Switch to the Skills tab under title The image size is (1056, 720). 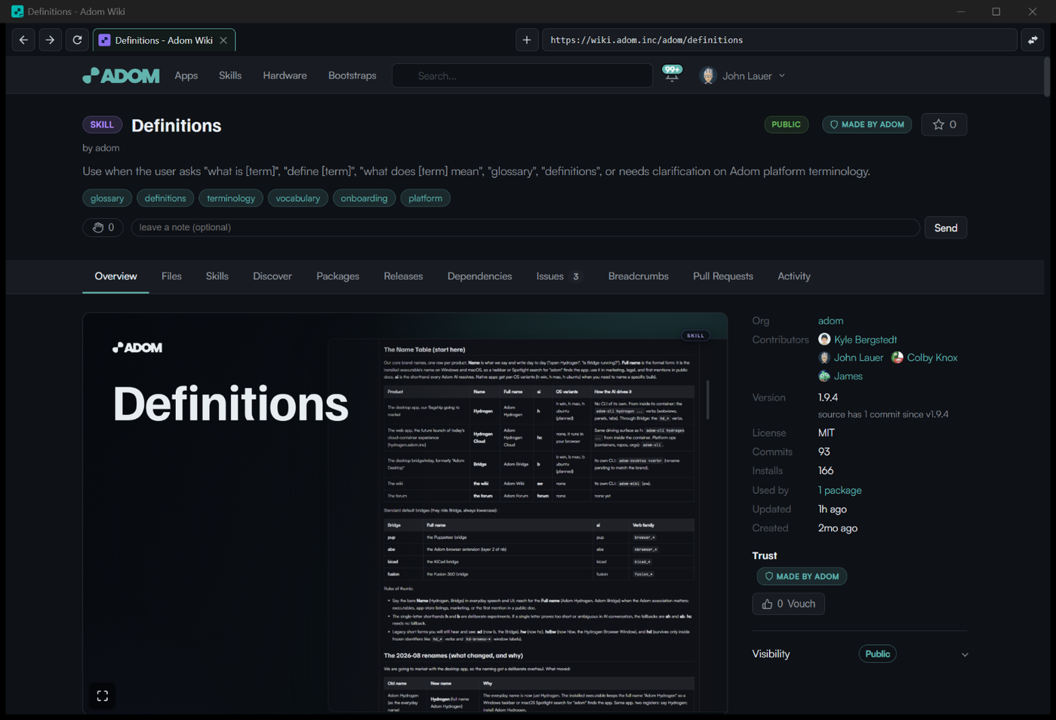pos(217,276)
